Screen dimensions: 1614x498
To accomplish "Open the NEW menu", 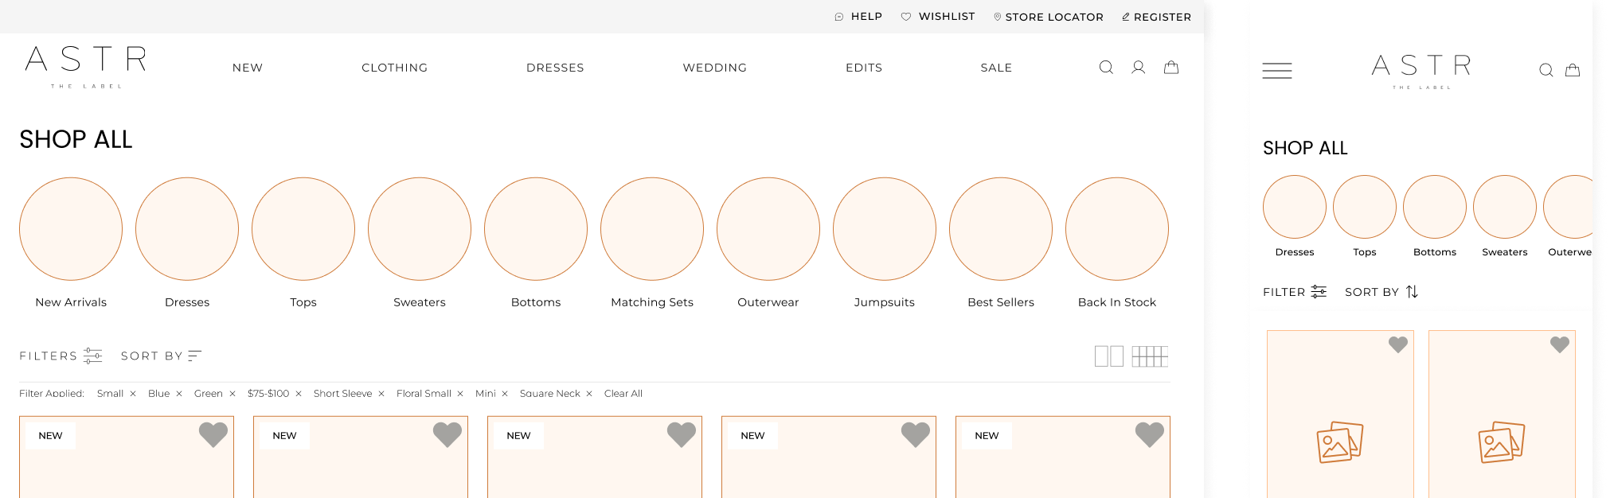I will pos(248,68).
